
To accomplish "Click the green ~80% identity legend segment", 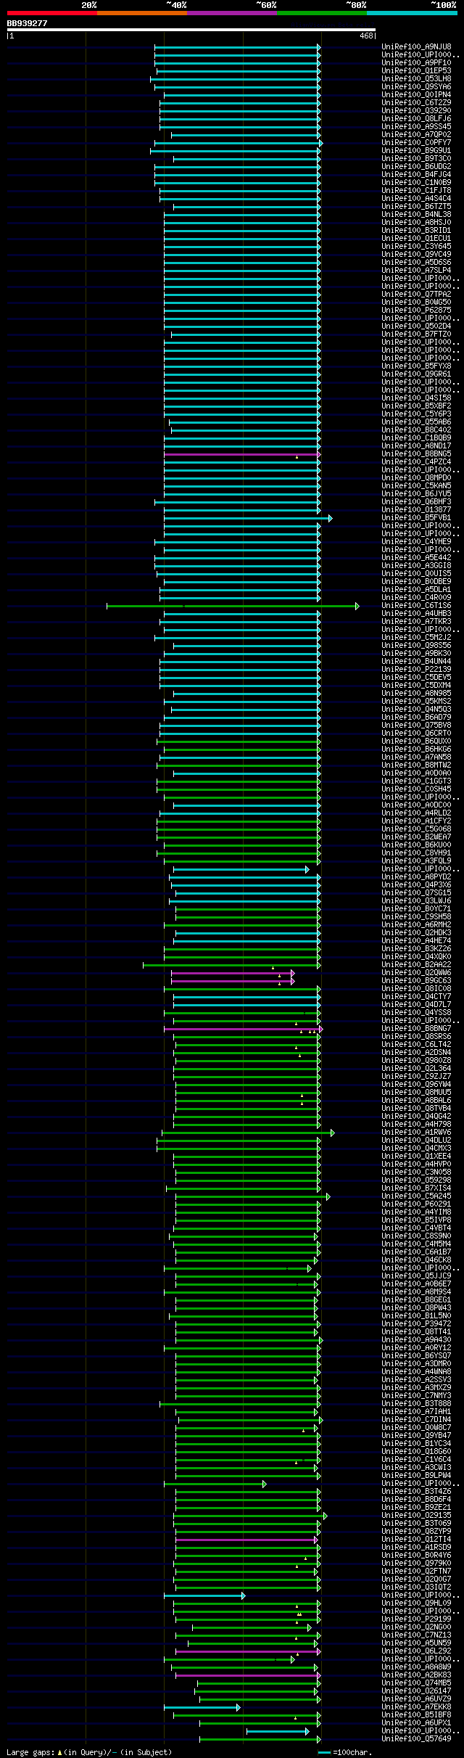I will (x=322, y=13).
